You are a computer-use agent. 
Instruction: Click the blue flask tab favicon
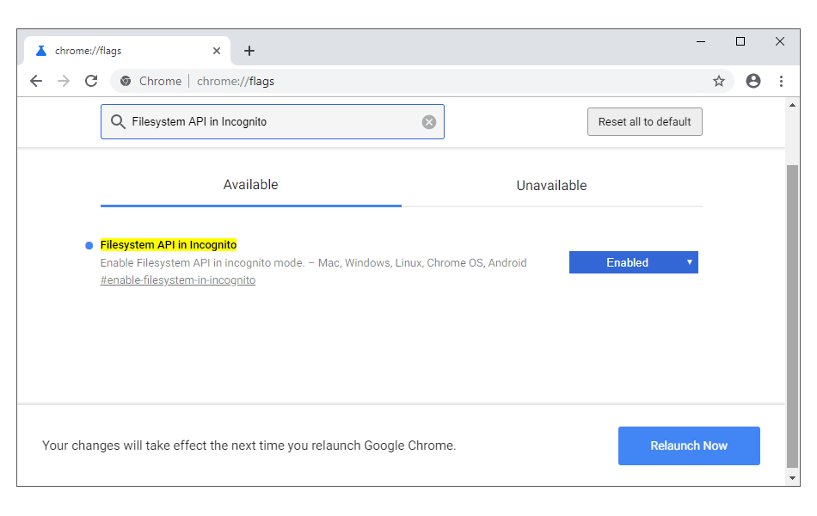pyautogui.click(x=41, y=51)
